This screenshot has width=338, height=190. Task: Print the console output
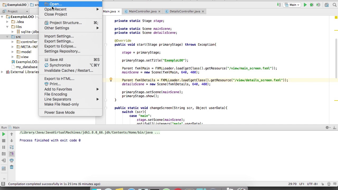[x=12, y=160]
